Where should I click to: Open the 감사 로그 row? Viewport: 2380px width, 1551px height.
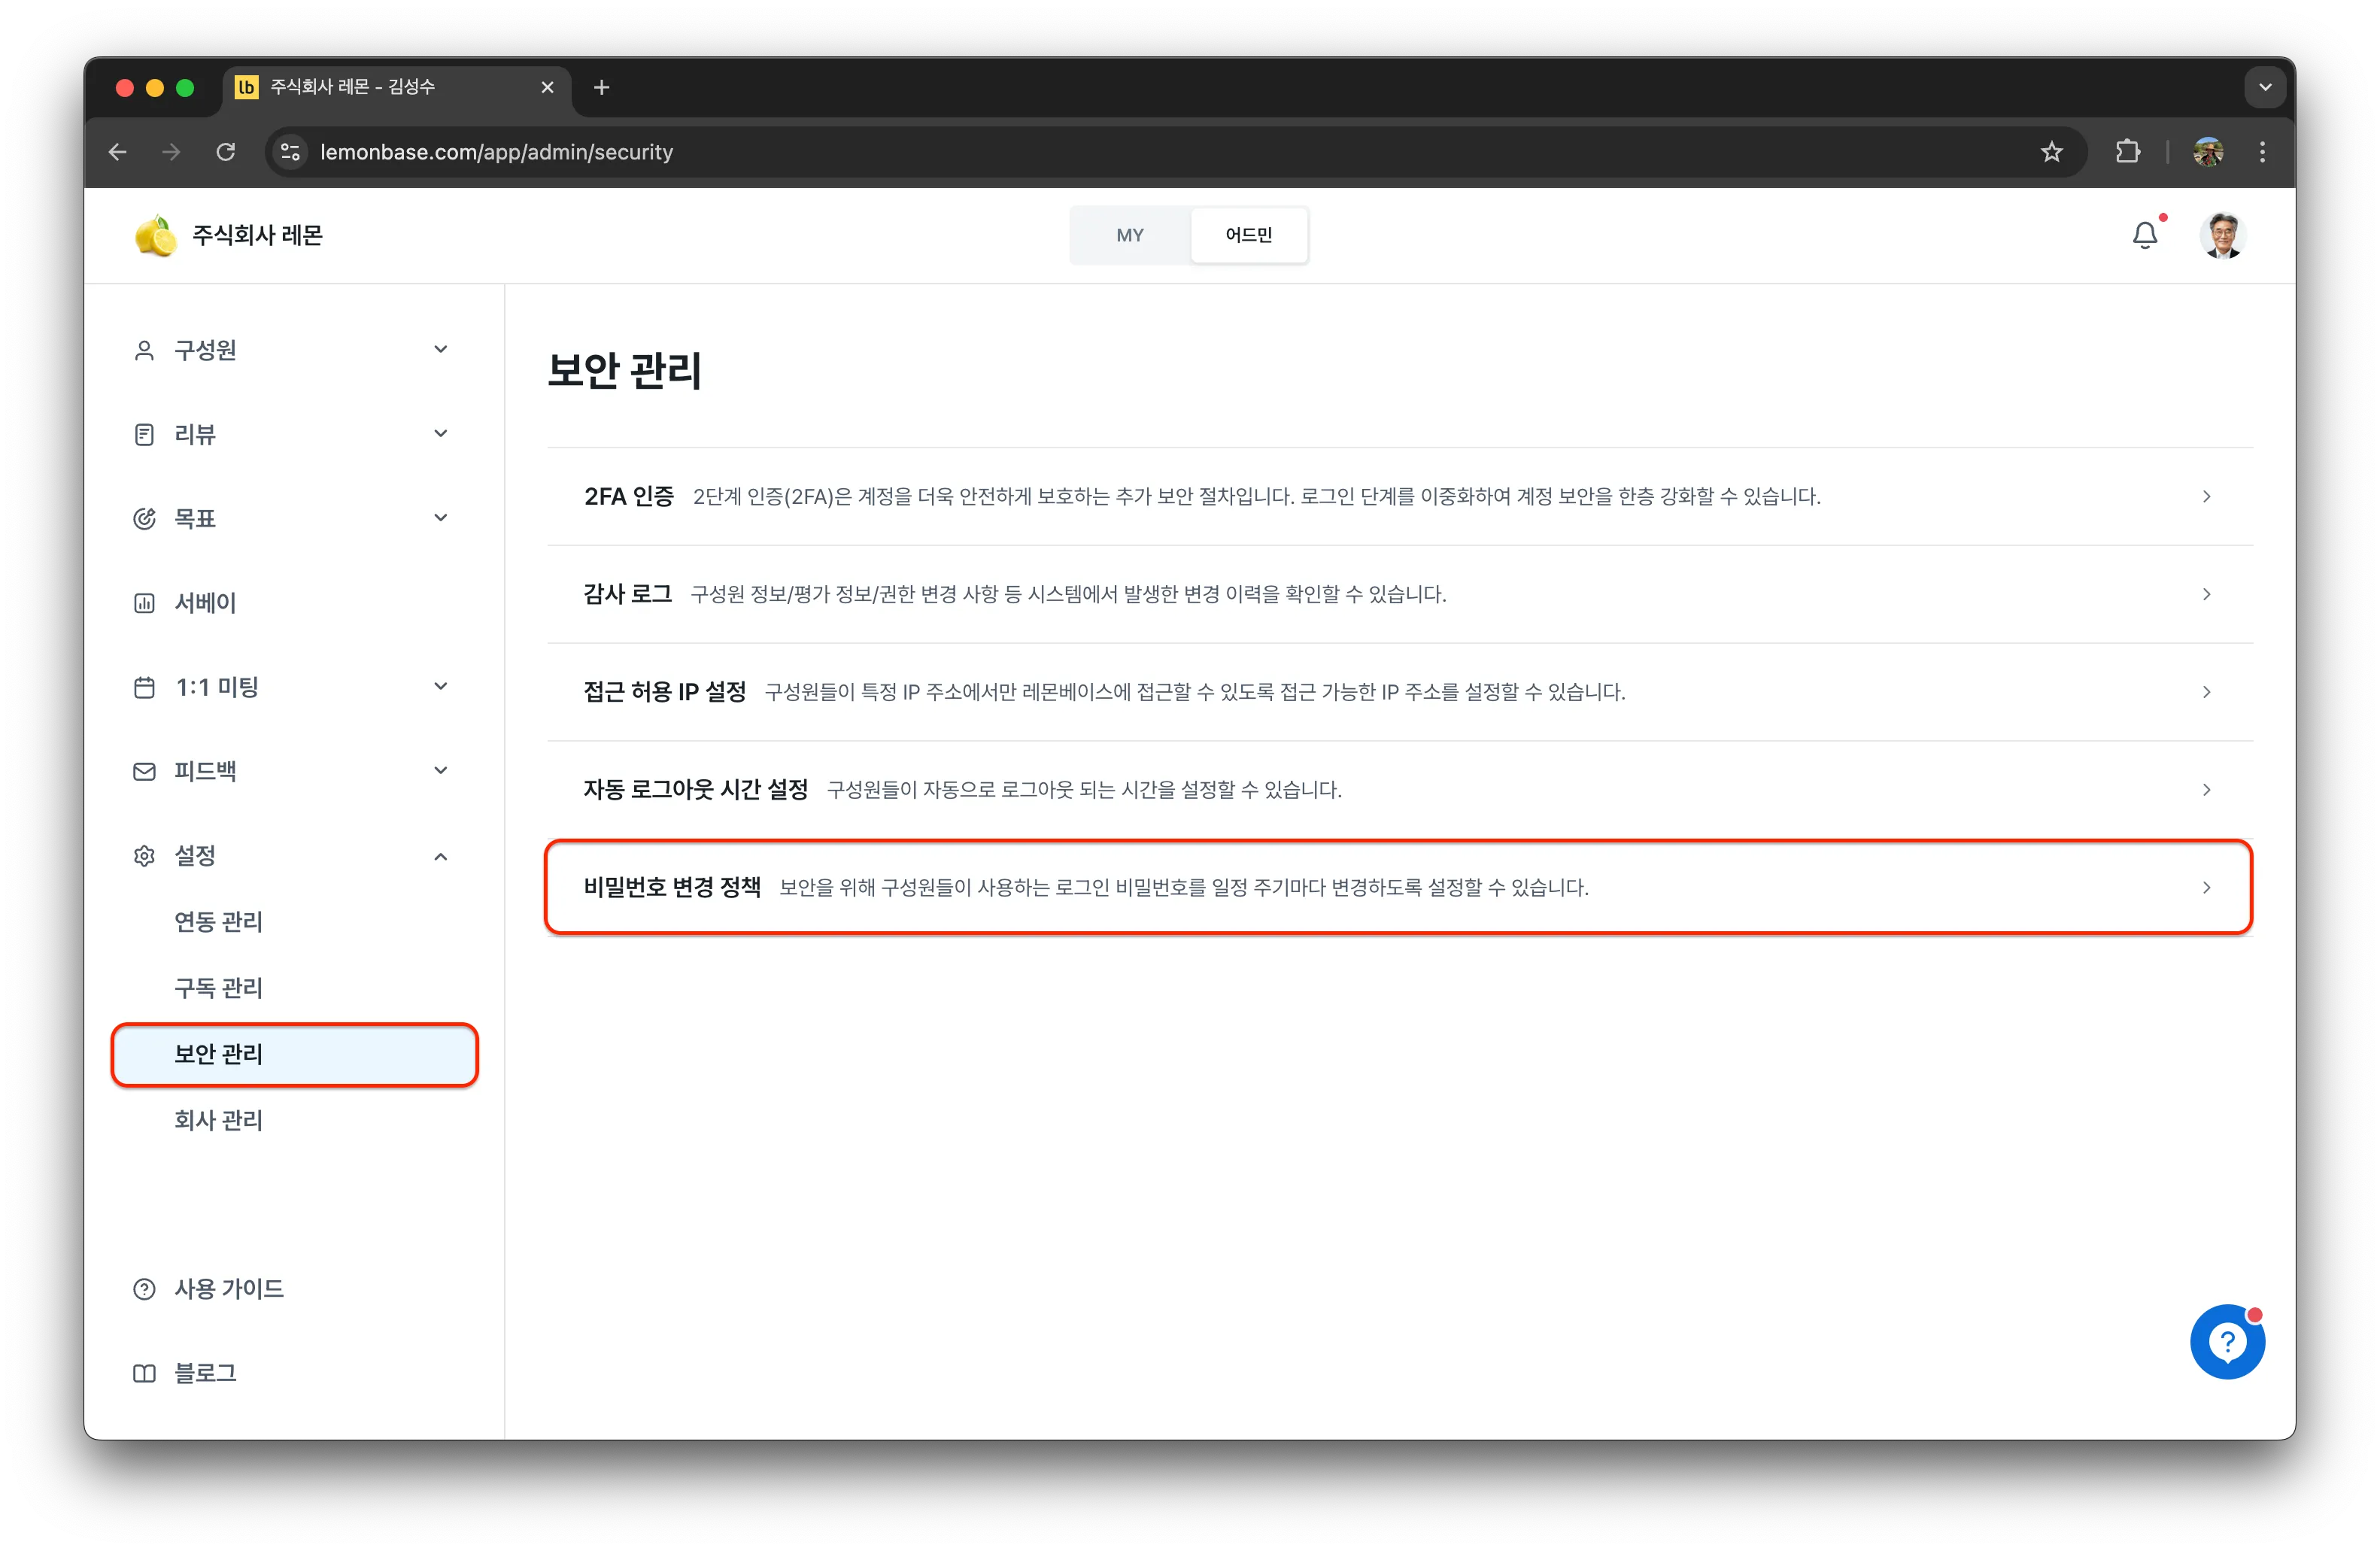[1400, 595]
